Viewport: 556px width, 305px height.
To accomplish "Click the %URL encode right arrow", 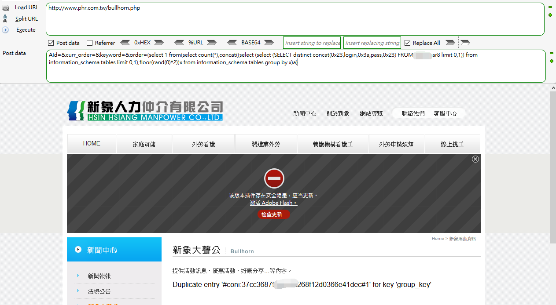I will point(212,43).
